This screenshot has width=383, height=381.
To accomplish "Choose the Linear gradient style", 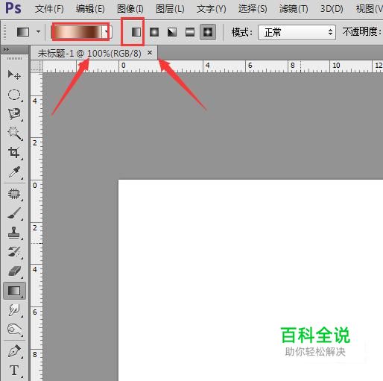I will (x=136, y=32).
